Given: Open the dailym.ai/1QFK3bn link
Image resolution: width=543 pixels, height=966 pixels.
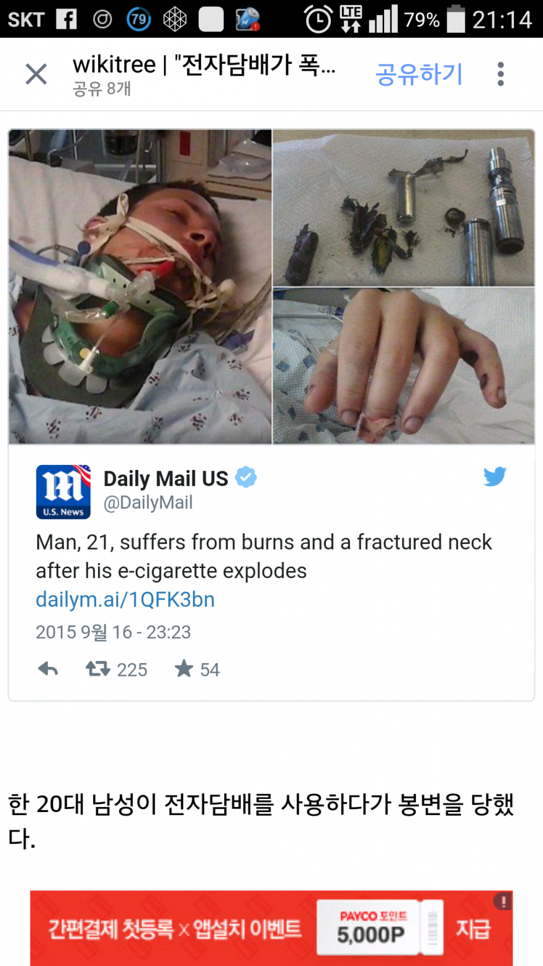Looking at the screenshot, I should (x=125, y=599).
